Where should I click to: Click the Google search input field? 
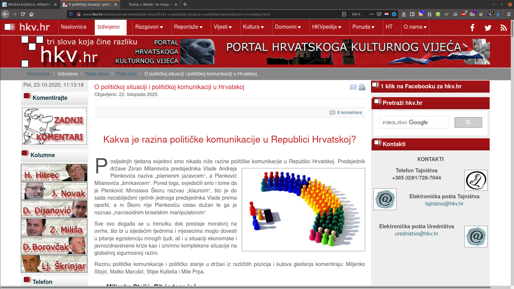pyautogui.click(x=414, y=123)
